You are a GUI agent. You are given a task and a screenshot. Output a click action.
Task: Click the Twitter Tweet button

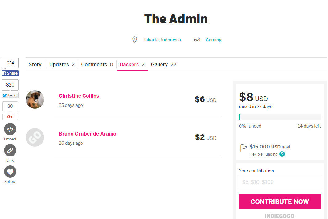pyautogui.click(x=10, y=95)
